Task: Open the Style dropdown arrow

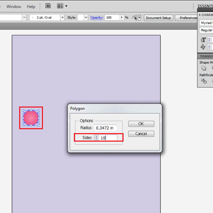Action: tap(86, 17)
